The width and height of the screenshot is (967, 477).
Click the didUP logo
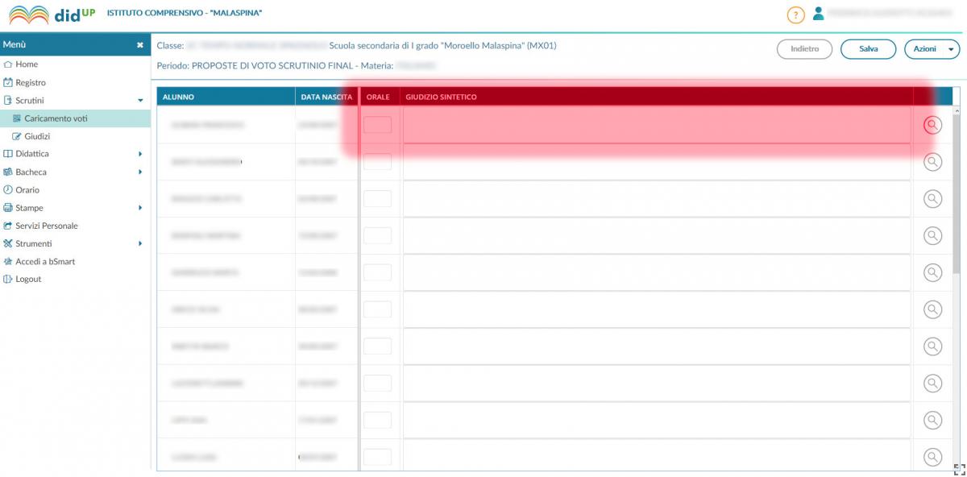(x=52, y=15)
